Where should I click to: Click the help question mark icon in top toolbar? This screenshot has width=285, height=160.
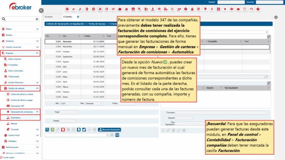[258, 9]
